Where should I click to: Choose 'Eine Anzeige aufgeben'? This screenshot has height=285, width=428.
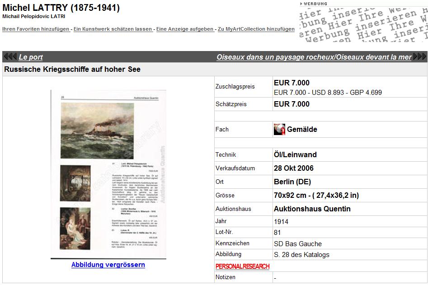point(185,29)
